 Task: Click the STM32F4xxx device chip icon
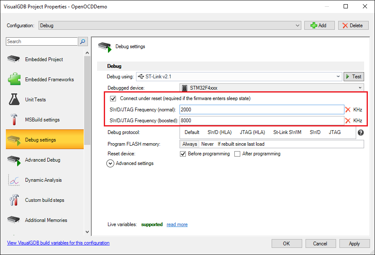[x=185, y=88]
